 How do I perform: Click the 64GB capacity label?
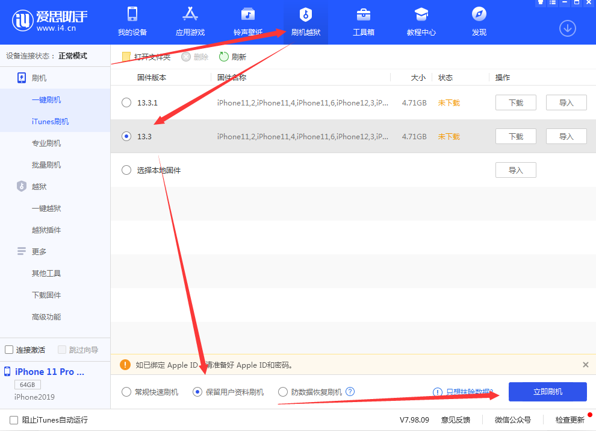27,385
